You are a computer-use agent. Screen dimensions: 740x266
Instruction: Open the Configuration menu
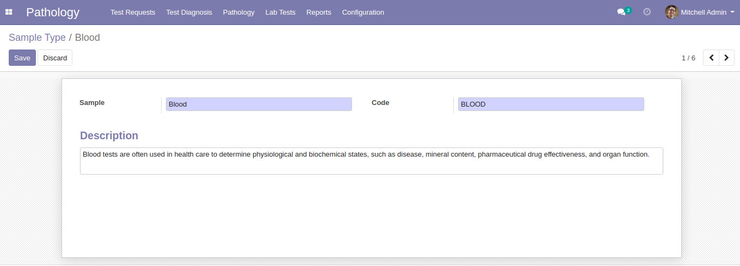363,12
